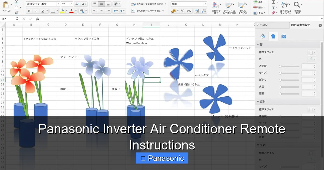324x170 pixels.
Task: Click the shadow 角度 value field
Action: point(309,87)
